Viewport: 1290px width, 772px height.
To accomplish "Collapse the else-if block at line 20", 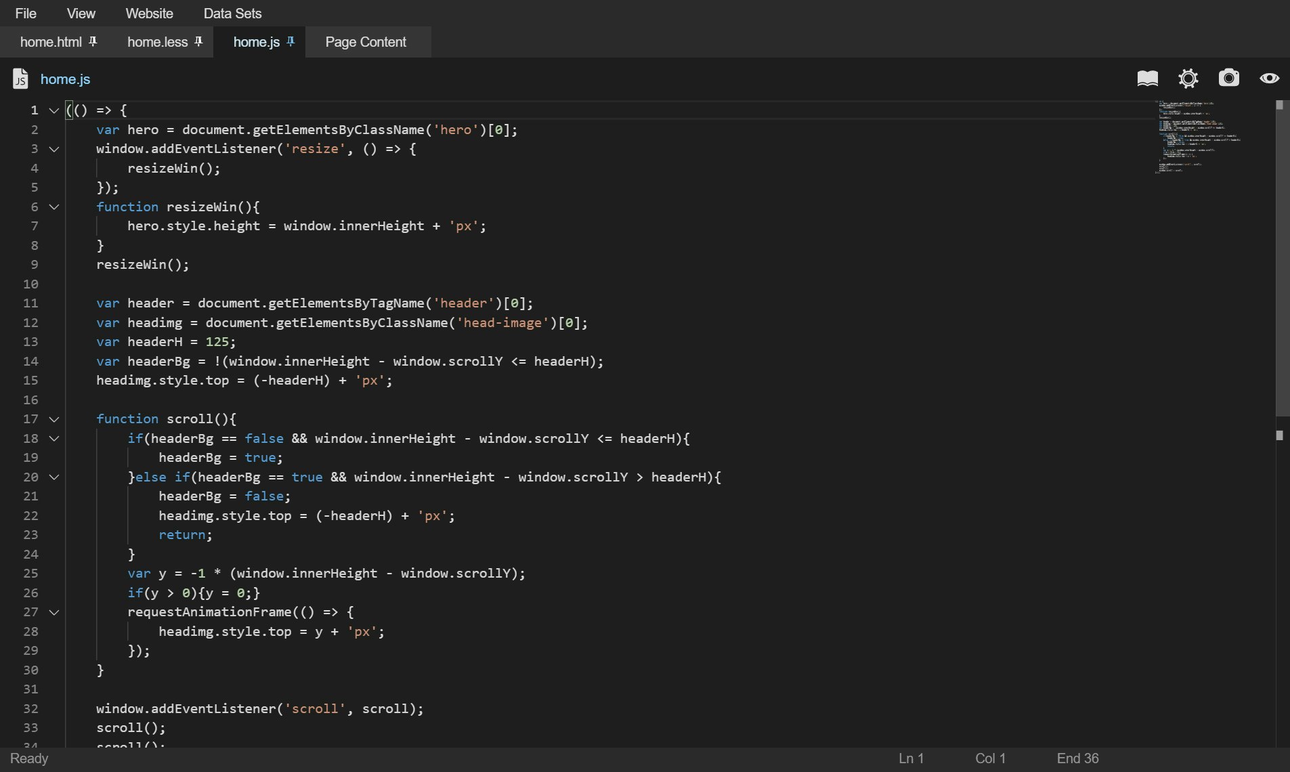I will 54,477.
